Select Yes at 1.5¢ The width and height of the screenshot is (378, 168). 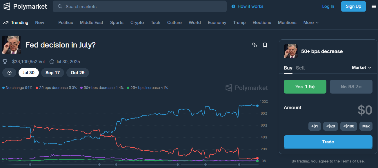click(305, 87)
